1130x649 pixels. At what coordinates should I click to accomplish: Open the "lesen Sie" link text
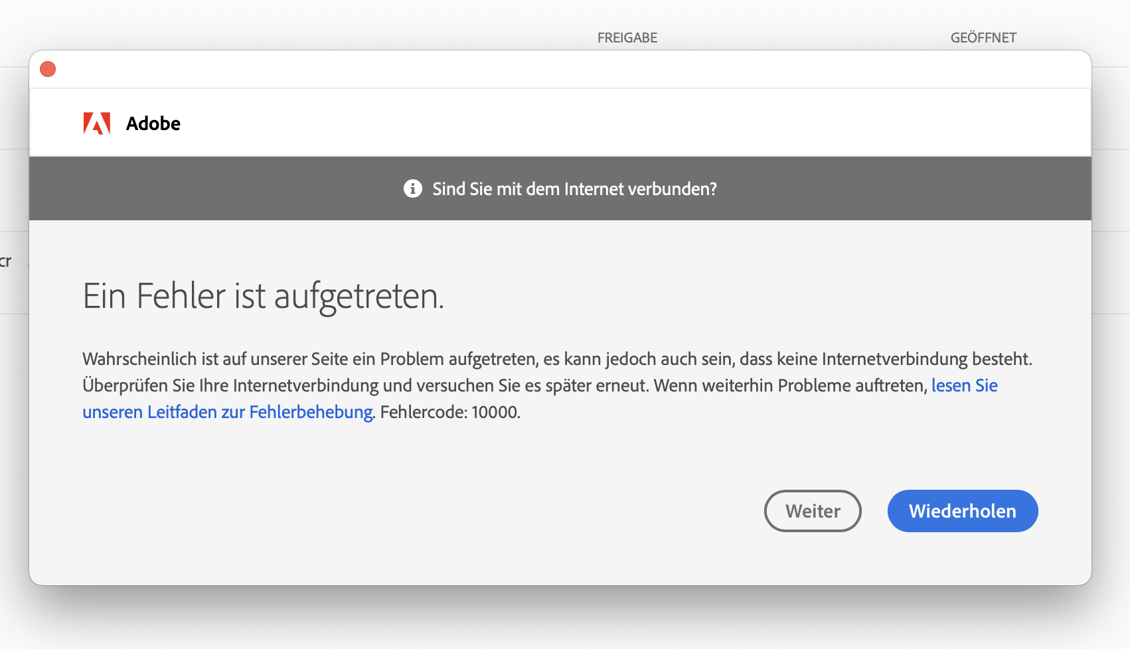point(964,386)
